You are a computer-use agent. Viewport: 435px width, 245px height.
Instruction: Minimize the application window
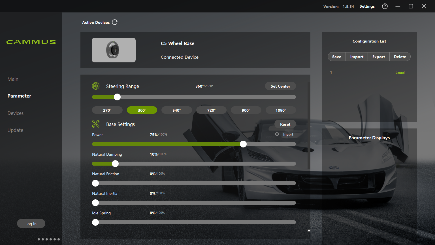click(398, 6)
